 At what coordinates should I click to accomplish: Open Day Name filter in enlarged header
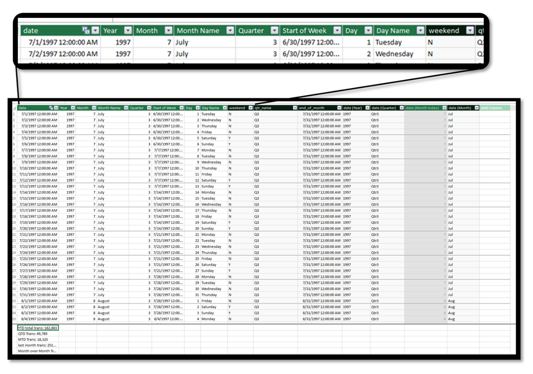pos(420,30)
